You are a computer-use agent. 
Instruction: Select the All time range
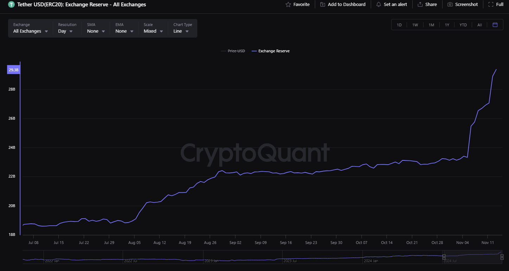click(x=479, y=25)
